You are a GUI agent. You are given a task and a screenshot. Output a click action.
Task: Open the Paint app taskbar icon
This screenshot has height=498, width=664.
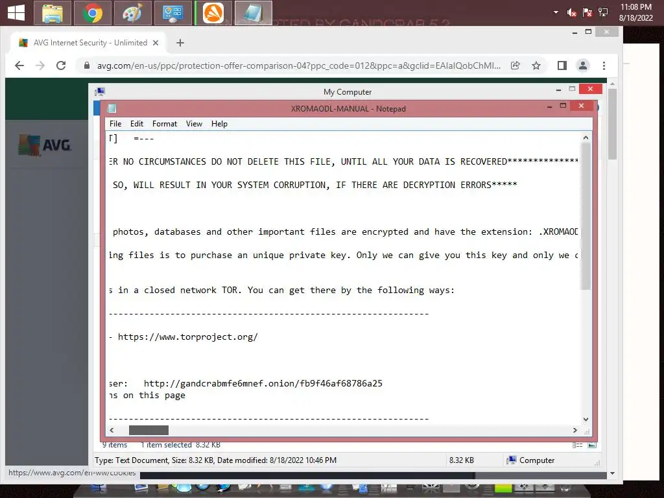pyautogui.click(x=132, y=13)
